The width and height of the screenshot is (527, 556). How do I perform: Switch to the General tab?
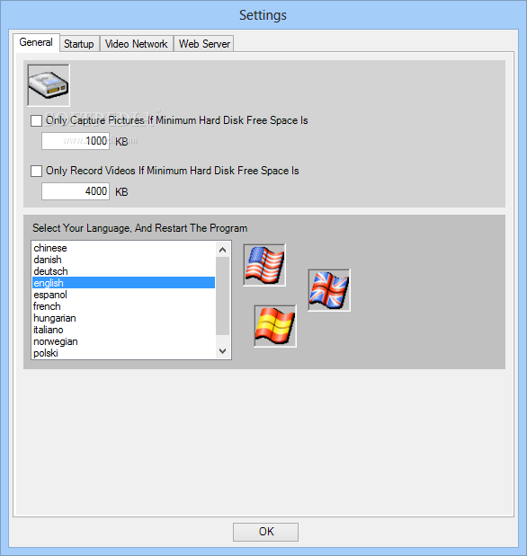[36, 42]
